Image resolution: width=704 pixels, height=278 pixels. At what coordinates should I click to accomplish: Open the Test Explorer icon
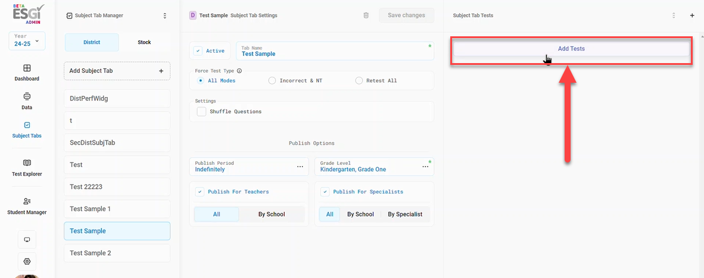tap(27, 163)
